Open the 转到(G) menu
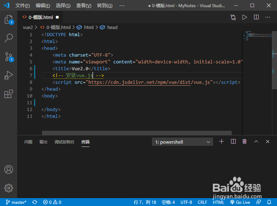Image resolution: width=277 pixels, height=206 pixels. click(105, 5)
